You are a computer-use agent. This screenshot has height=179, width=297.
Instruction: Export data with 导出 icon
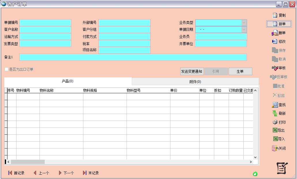pos(279,130)
